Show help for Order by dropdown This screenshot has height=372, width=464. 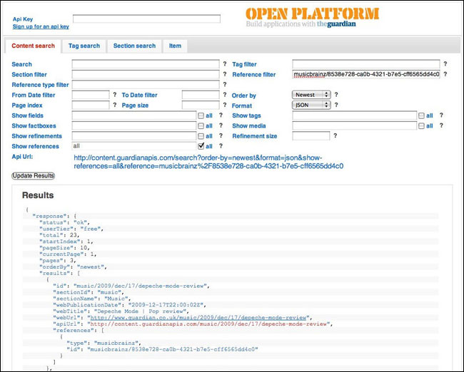[336, 95]
